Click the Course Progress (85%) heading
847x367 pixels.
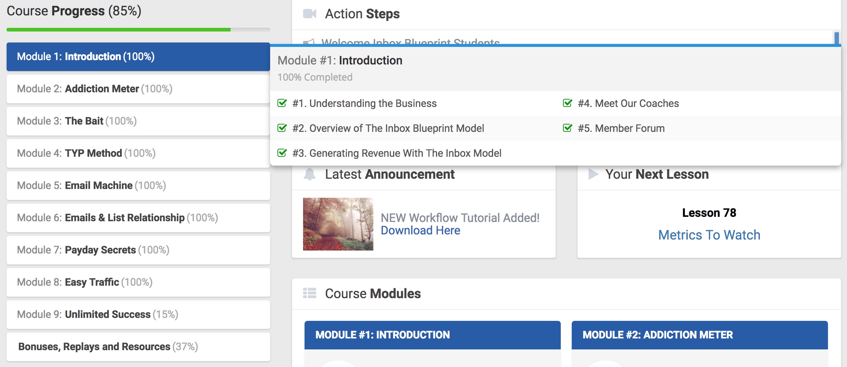click(74, 11)
